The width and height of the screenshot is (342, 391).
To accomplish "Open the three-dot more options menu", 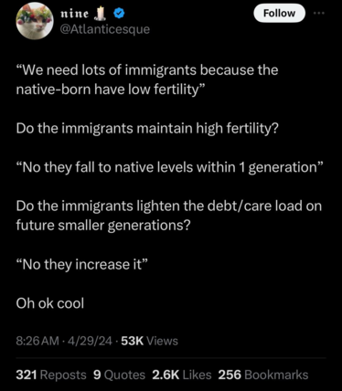I will [319, 13].
